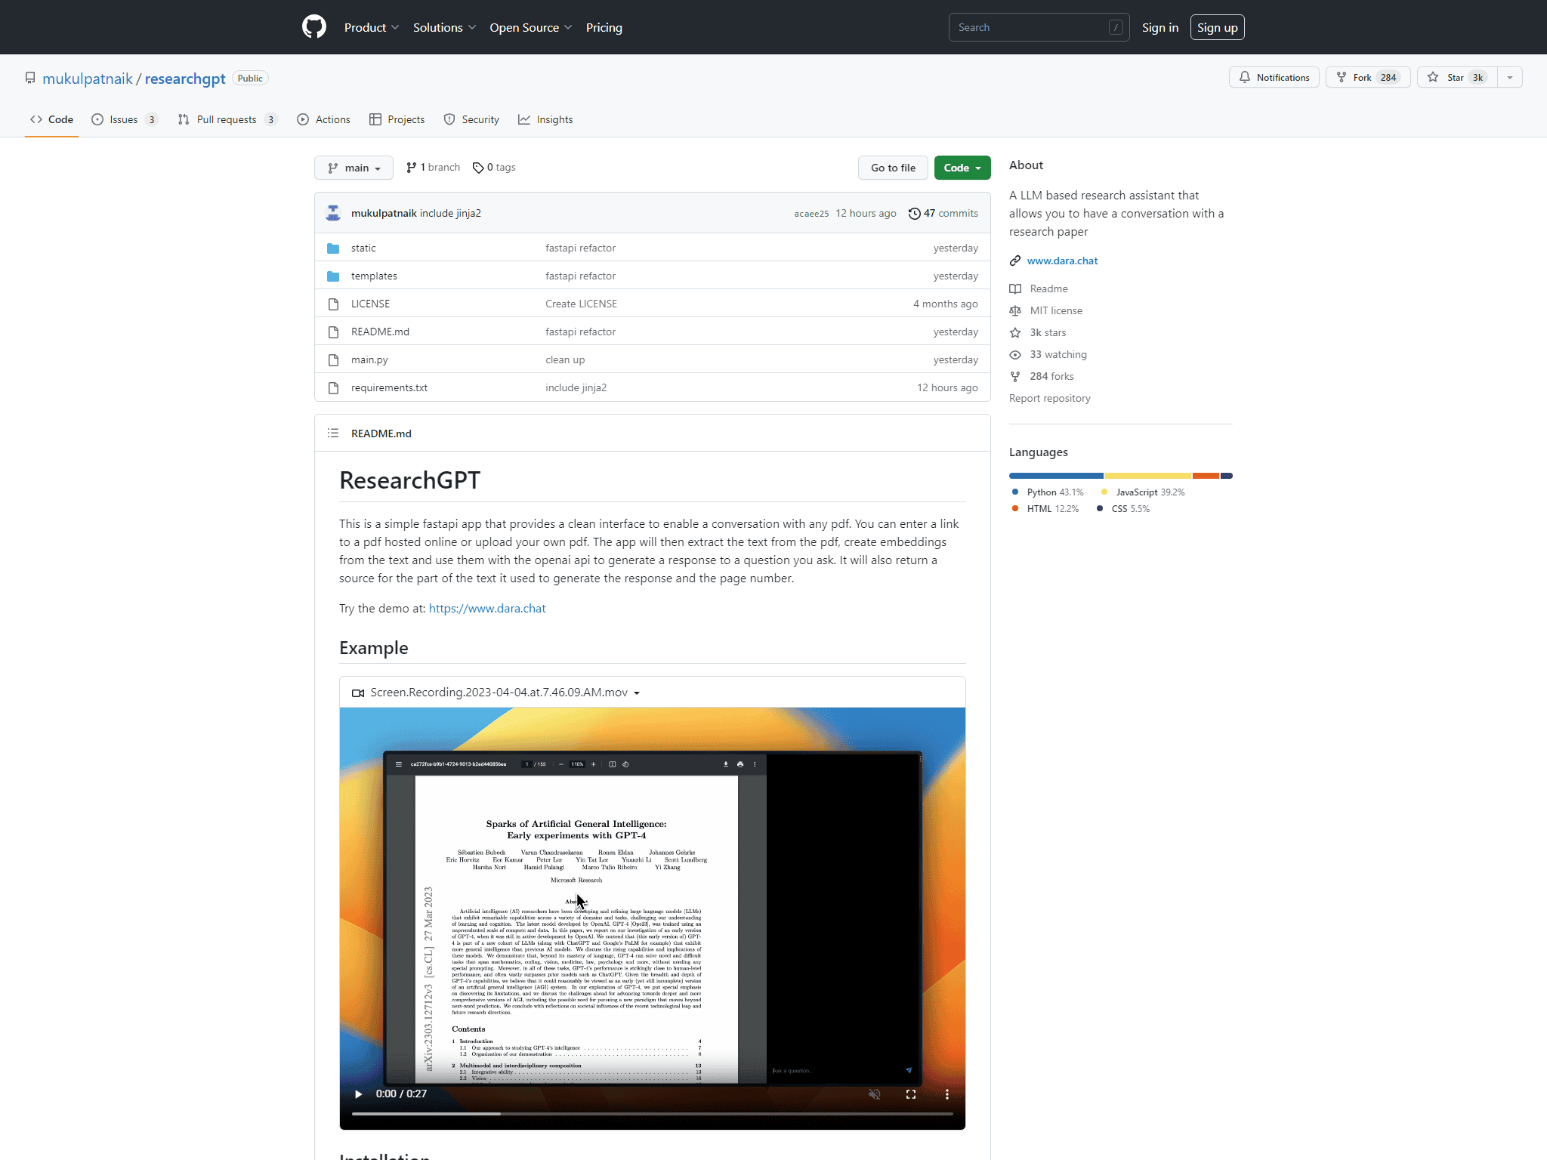Open mukulpatnaik user profile link

coord(87,79)
